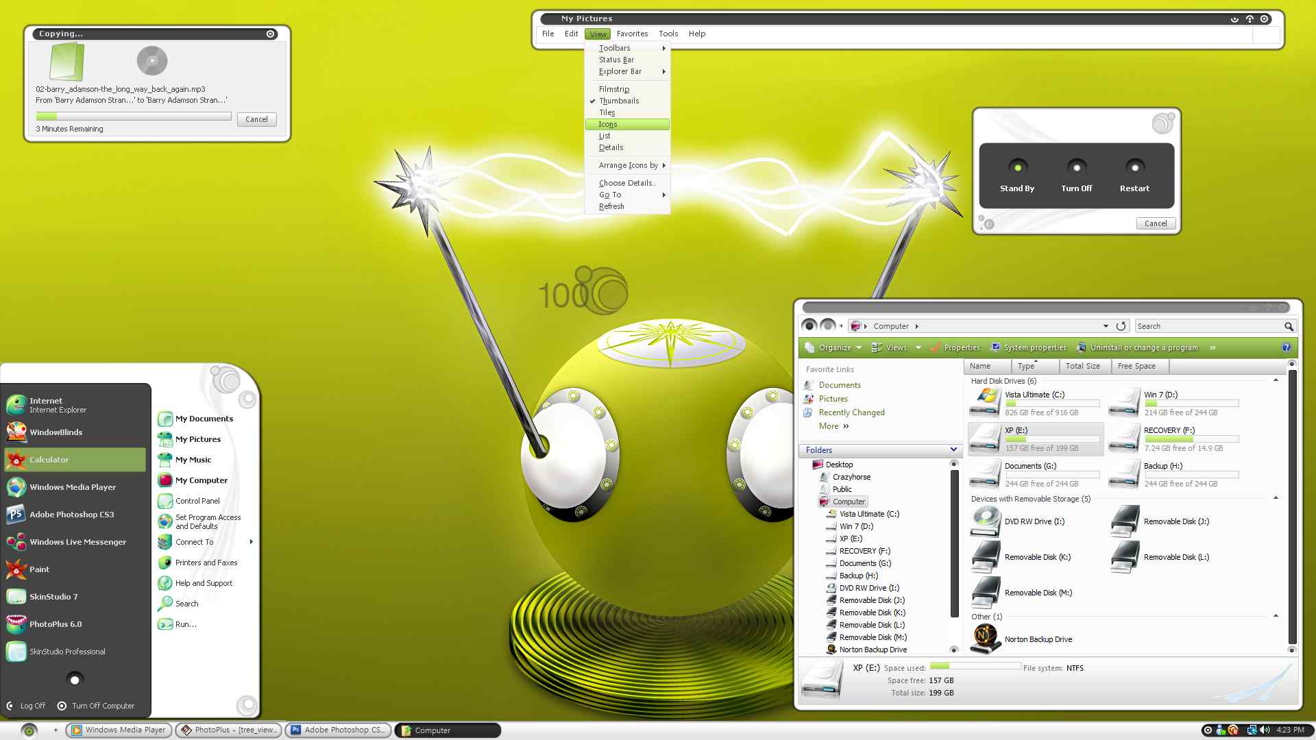1316x740 pixels.
Task: Toggle Status Bar in the View menu
Action: tap(627, 60)
